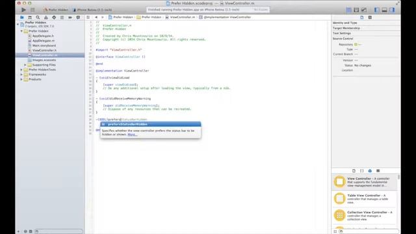The width and height of the screenshot is (416, 234).
Task: Select Table View Controller in Object library
Action: click(x=364, y=199)
